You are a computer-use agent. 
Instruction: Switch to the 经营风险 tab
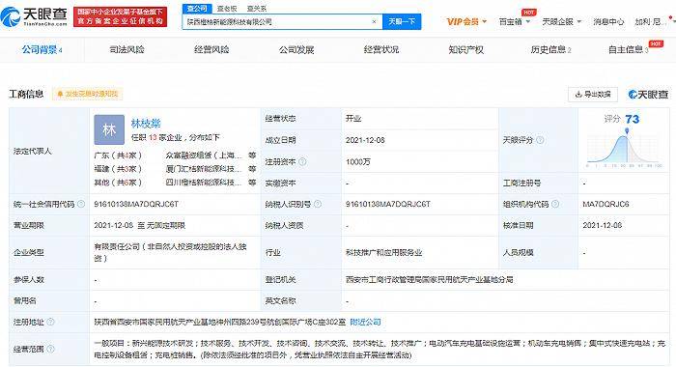pyautogui.click(x=211, y=49)
